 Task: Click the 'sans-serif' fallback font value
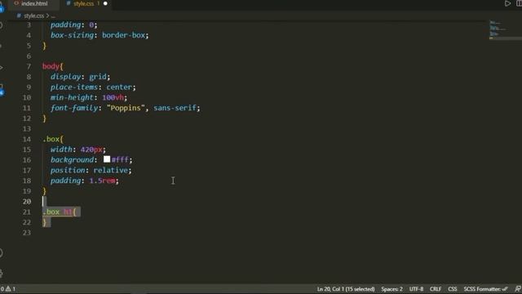point(175,108)
